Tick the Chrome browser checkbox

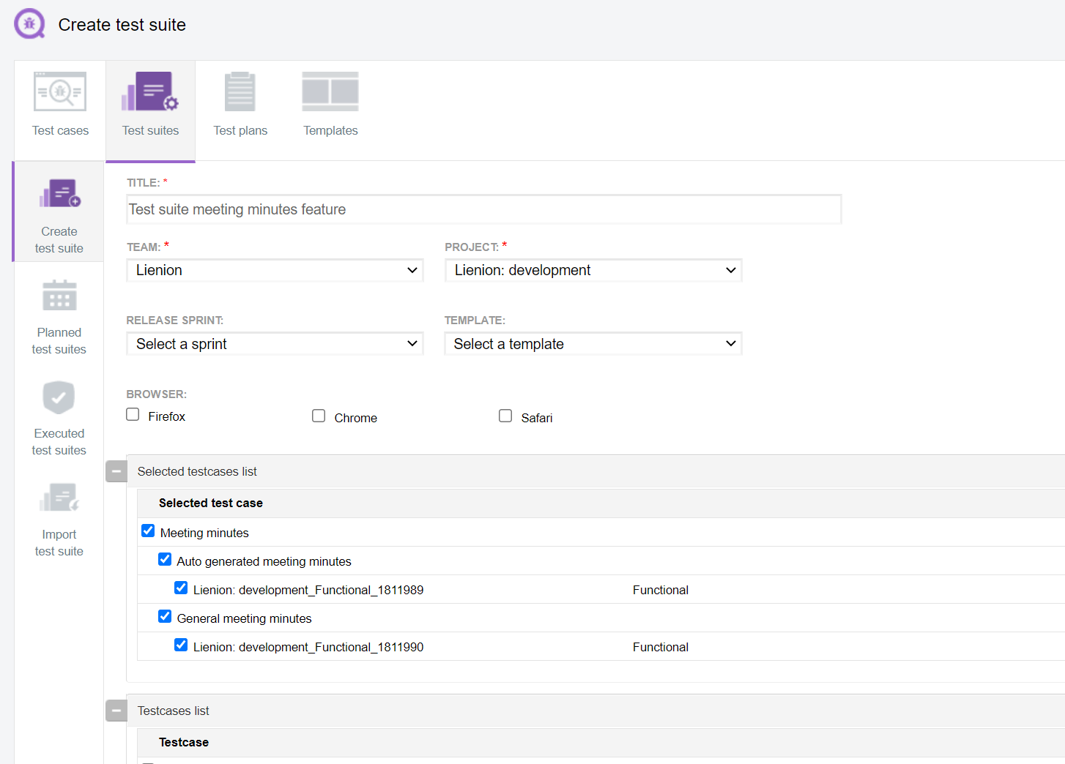point(319,416)
